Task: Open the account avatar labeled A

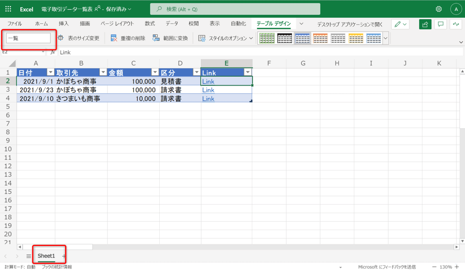Action: tap(456, 9)
